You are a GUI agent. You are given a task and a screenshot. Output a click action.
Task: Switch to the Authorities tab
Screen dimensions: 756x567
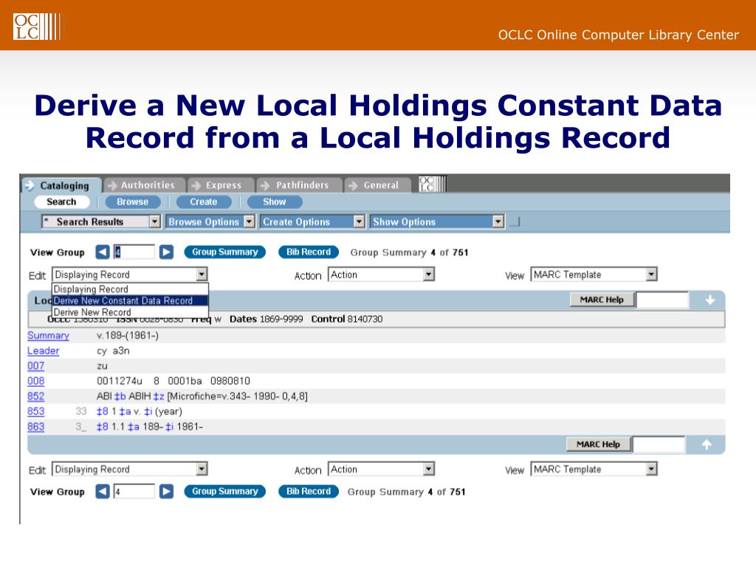(145, 185)
